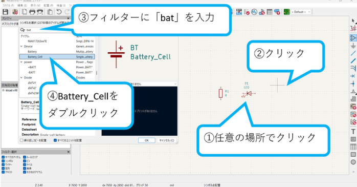
Task: Select the thick Draw Bus tool
Action: click(x=353, y=60)
